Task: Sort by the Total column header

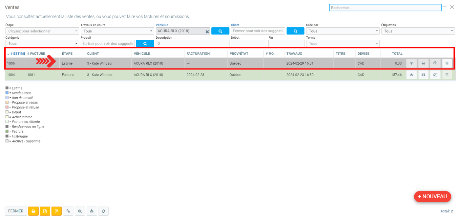Action: pos(397,53)
